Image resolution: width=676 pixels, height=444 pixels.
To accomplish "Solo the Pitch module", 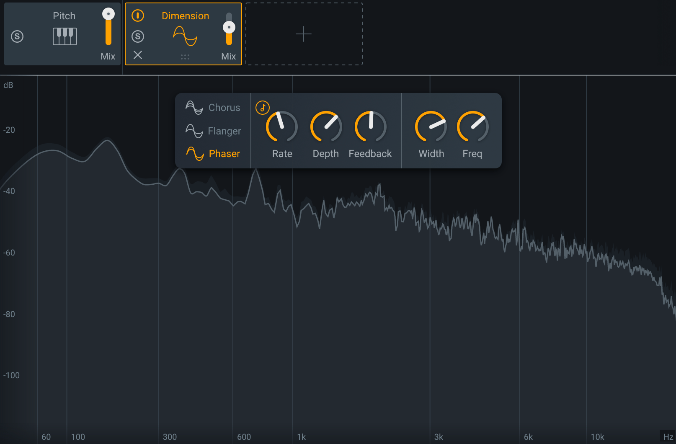I will coord(17,36).
